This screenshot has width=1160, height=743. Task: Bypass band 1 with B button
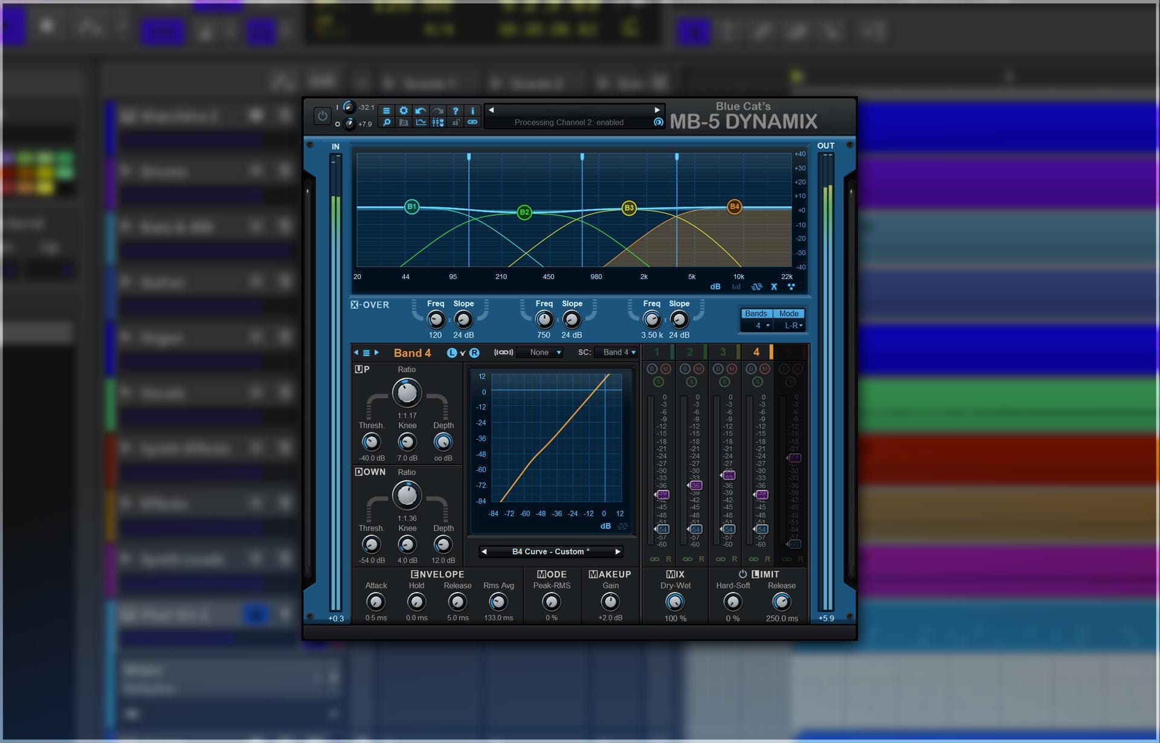coord(652,368)
